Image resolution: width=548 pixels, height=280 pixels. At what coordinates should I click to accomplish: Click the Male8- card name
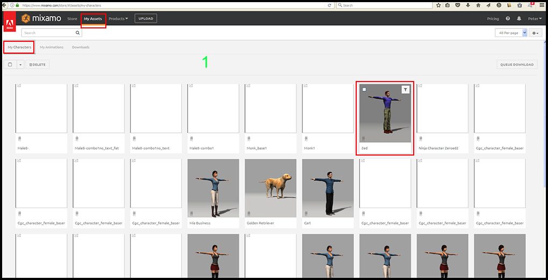(x=24, y=149)
